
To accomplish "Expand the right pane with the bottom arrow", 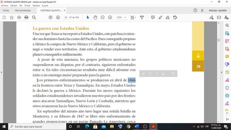I will [227, 119].
